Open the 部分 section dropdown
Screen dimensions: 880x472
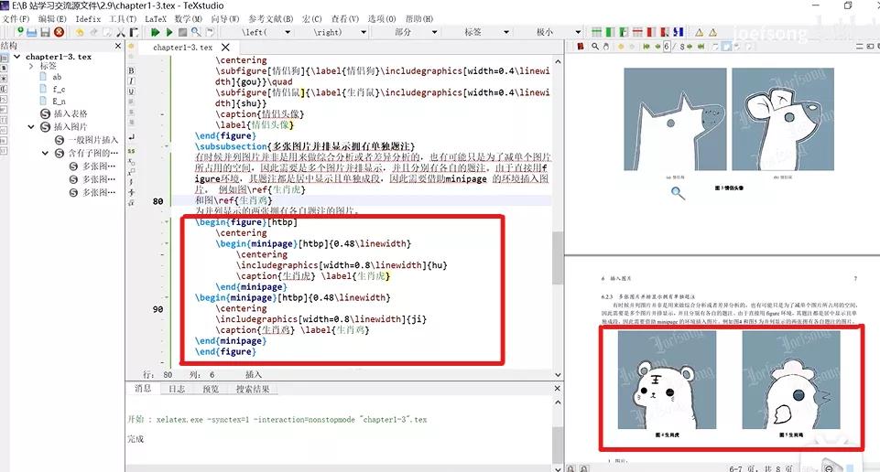click(x=434, y=33)
